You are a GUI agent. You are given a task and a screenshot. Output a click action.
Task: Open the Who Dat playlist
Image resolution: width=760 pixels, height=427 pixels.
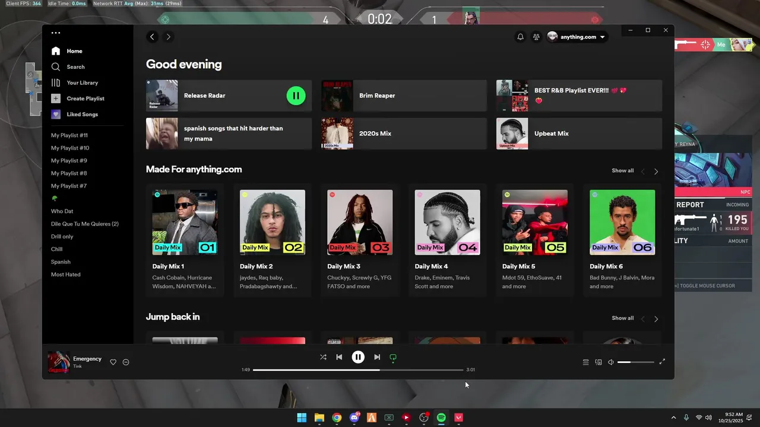[x=62, y=211]
